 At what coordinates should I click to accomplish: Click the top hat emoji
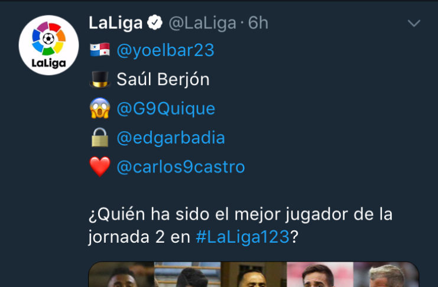100,80
